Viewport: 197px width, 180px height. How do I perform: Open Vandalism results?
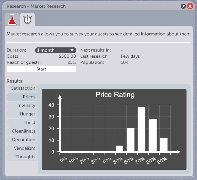[22, 148]
